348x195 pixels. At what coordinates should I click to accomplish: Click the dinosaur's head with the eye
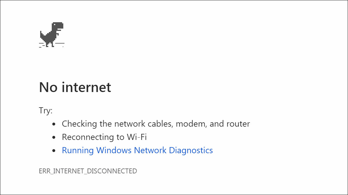coord(58,26)
